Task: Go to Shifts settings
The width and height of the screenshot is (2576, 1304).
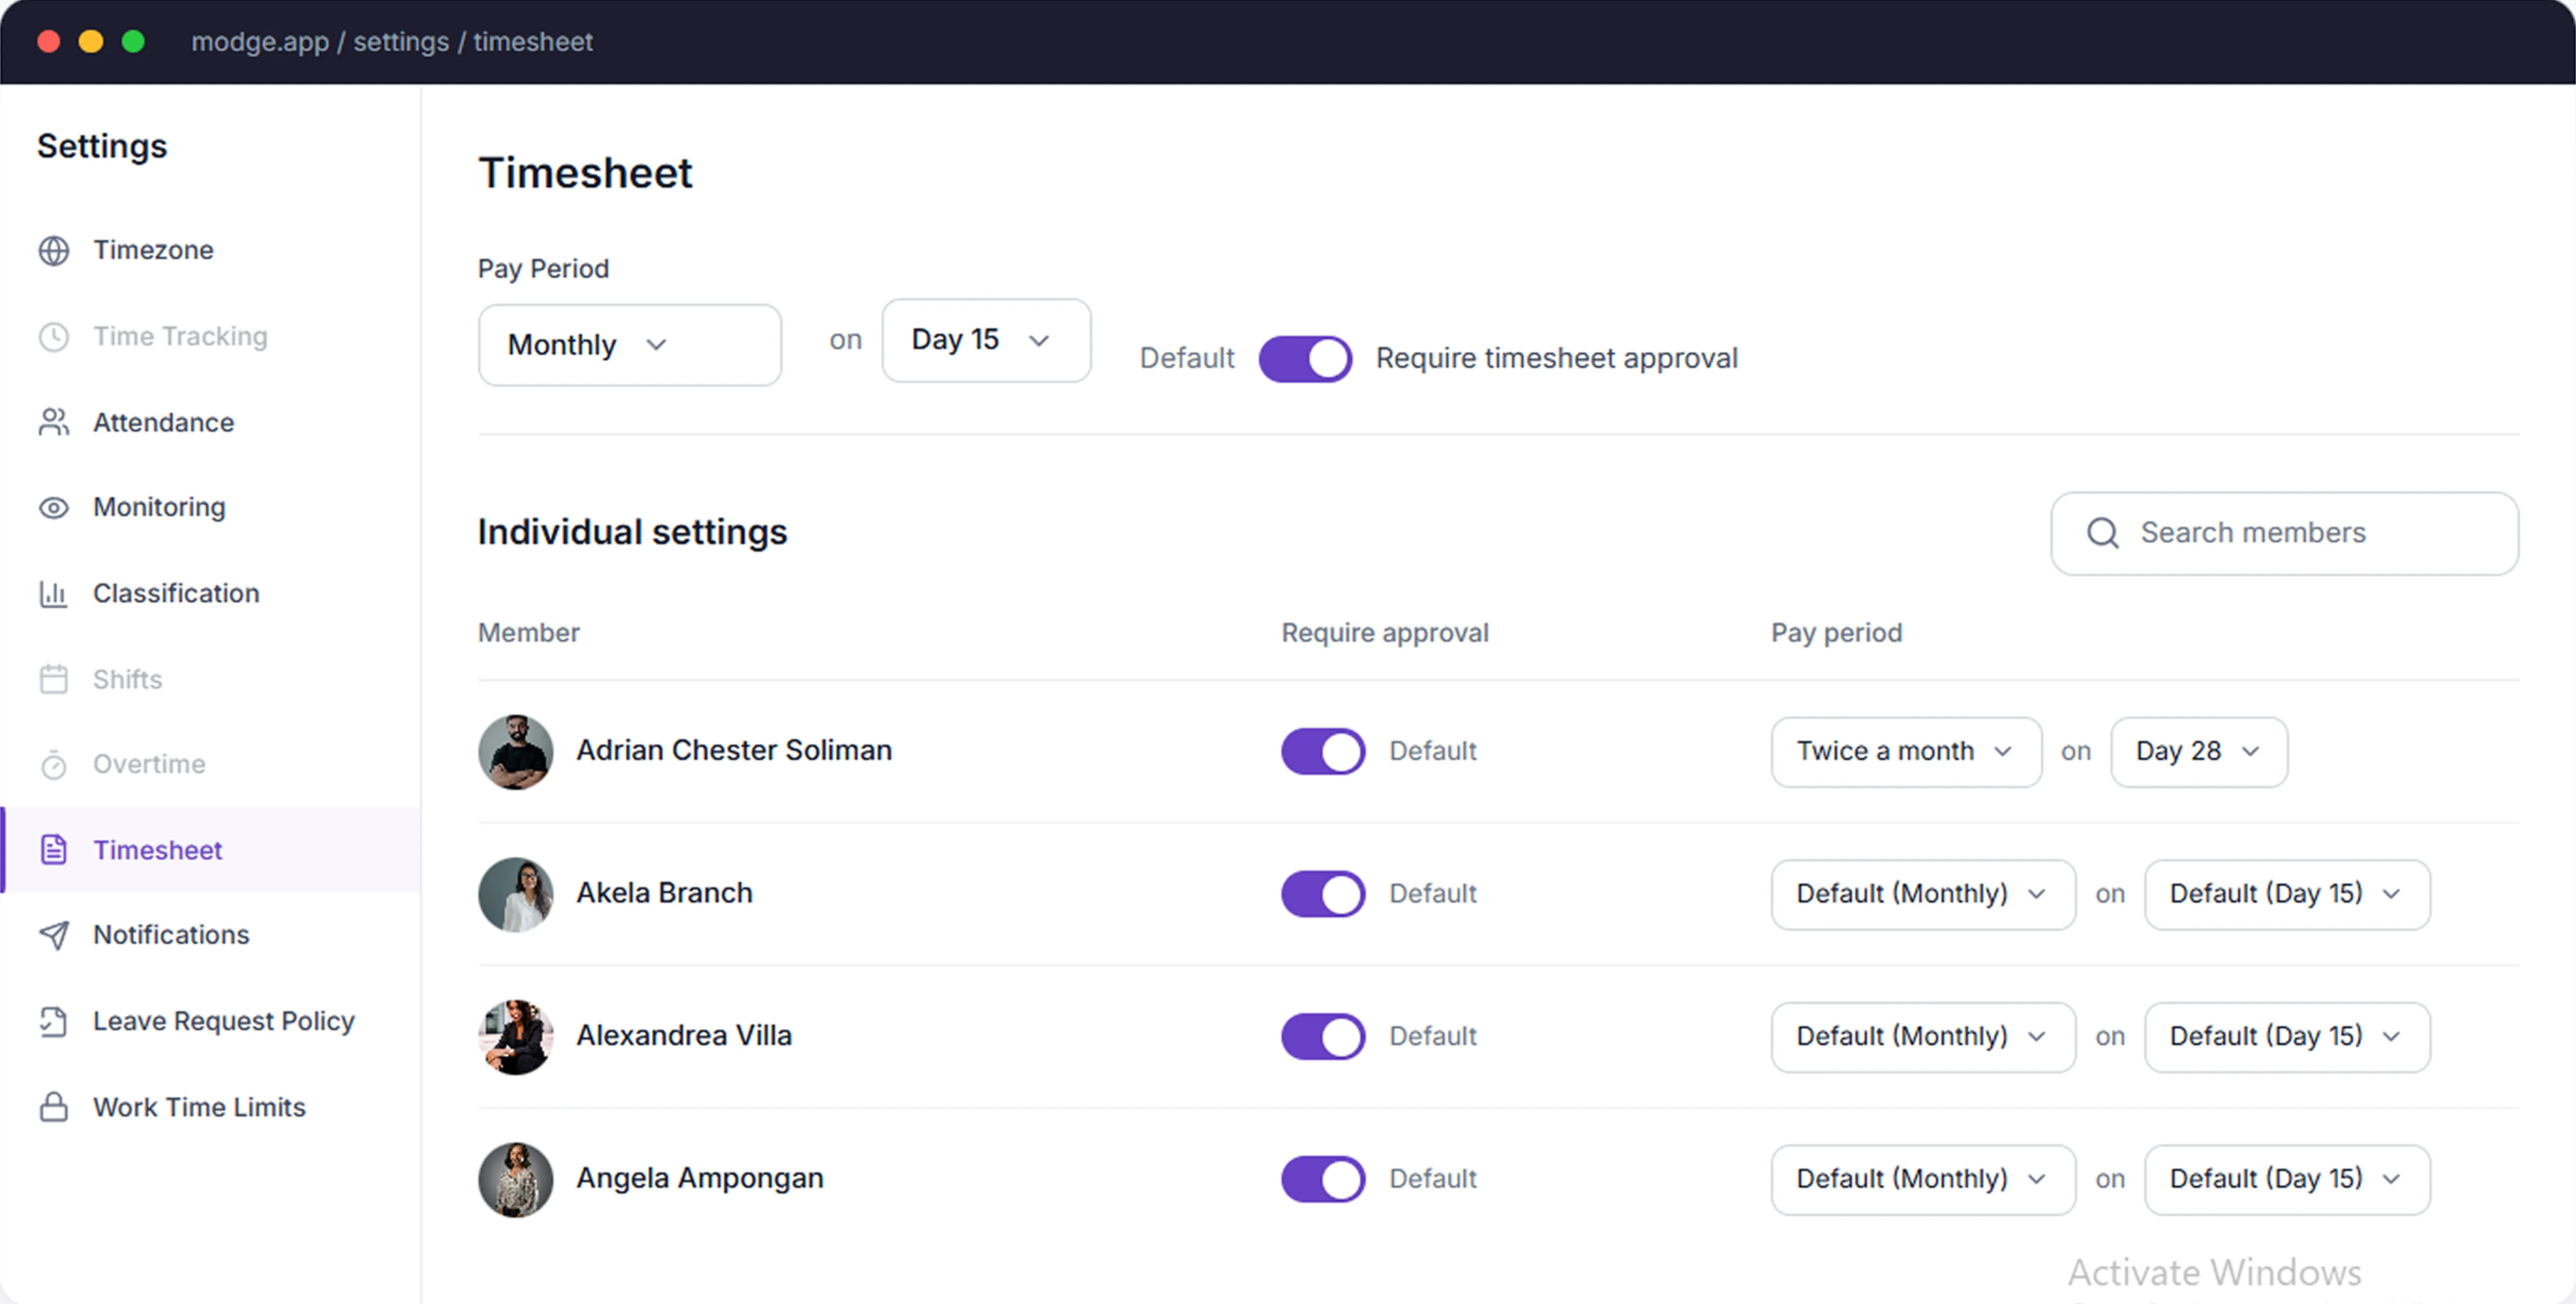Action: (210, 679)
